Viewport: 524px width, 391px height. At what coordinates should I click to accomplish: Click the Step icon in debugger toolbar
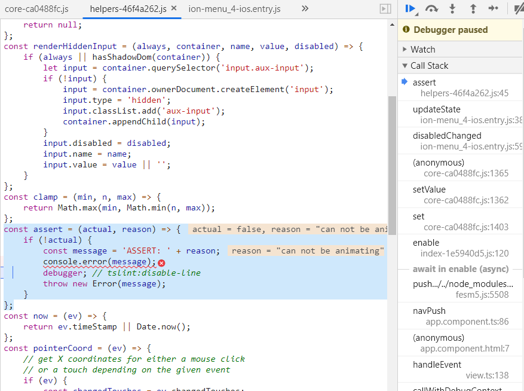tap(494, 8)
